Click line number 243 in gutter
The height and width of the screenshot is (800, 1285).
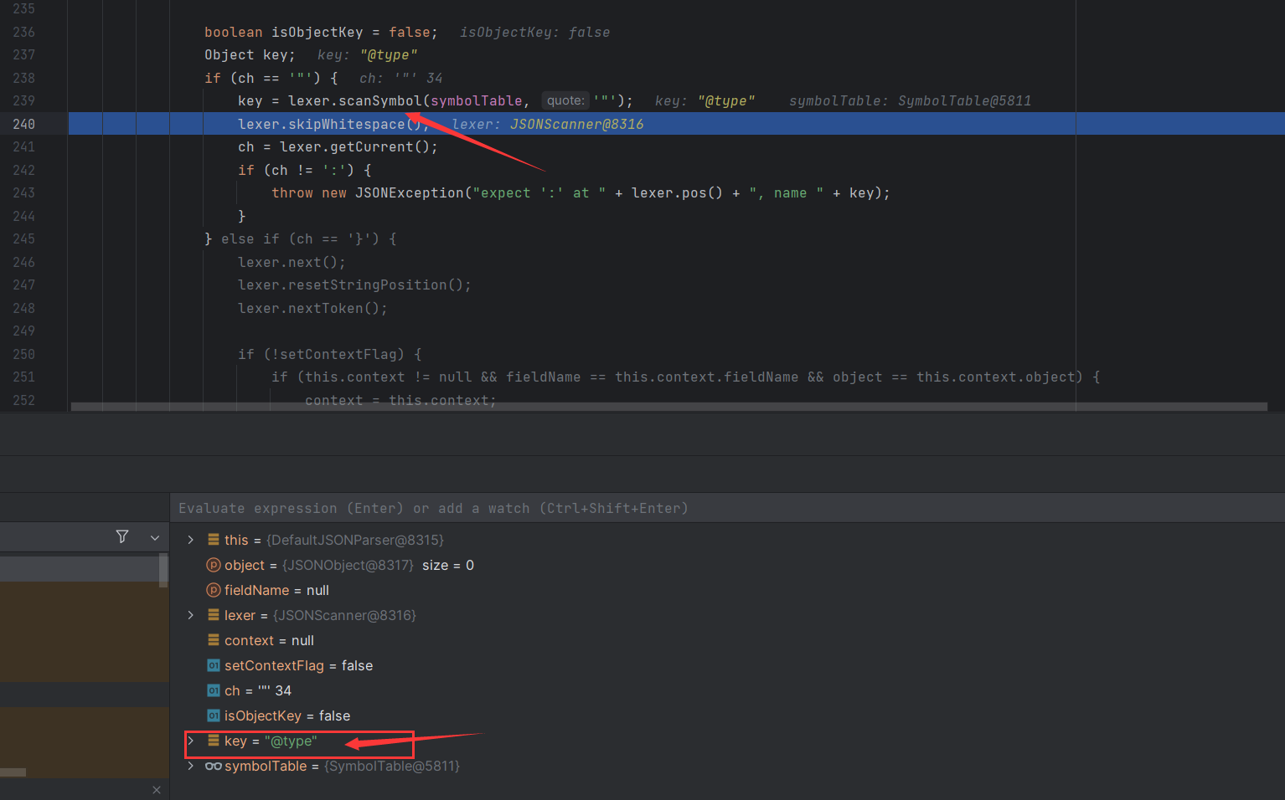point(23,192)
